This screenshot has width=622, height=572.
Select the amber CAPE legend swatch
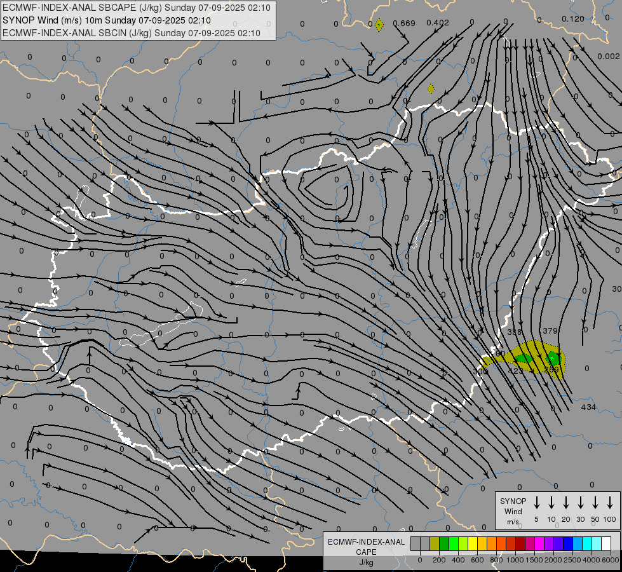pos(482,543)
